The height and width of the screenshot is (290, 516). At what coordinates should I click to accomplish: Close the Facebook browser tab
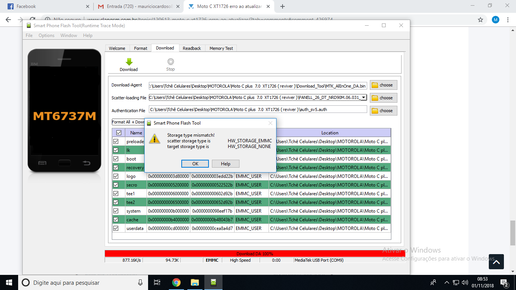(x=88, y=6)
